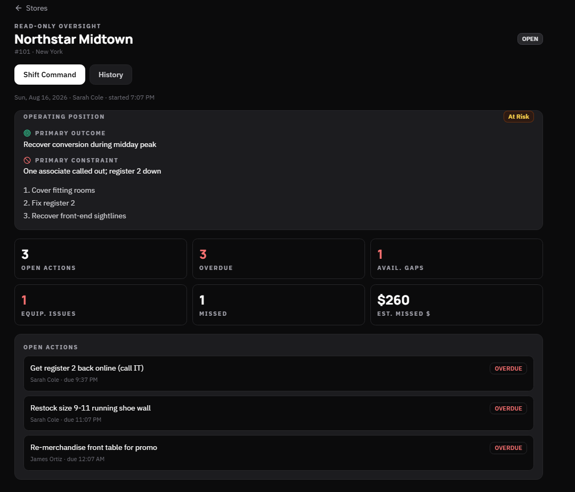The image size is (575, 492).
Task: Click the At Risk status badge
Action: coord(519,117)
